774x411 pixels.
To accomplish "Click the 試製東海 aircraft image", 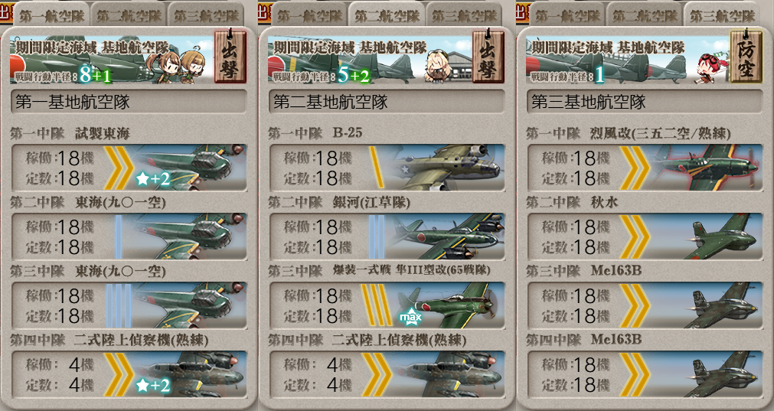I will tap(190, 168).
